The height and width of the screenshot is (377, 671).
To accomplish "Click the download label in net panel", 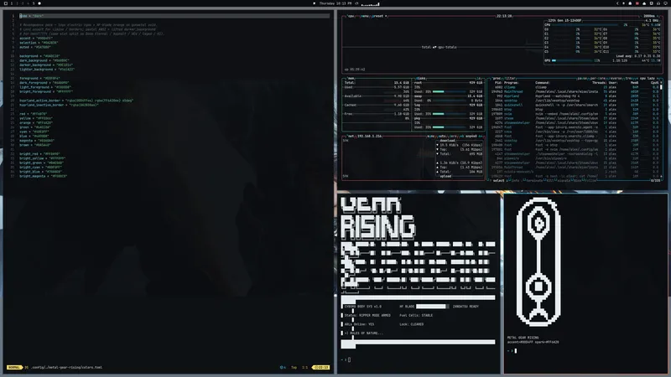I will pyautogui.click(x=448, y=141).
